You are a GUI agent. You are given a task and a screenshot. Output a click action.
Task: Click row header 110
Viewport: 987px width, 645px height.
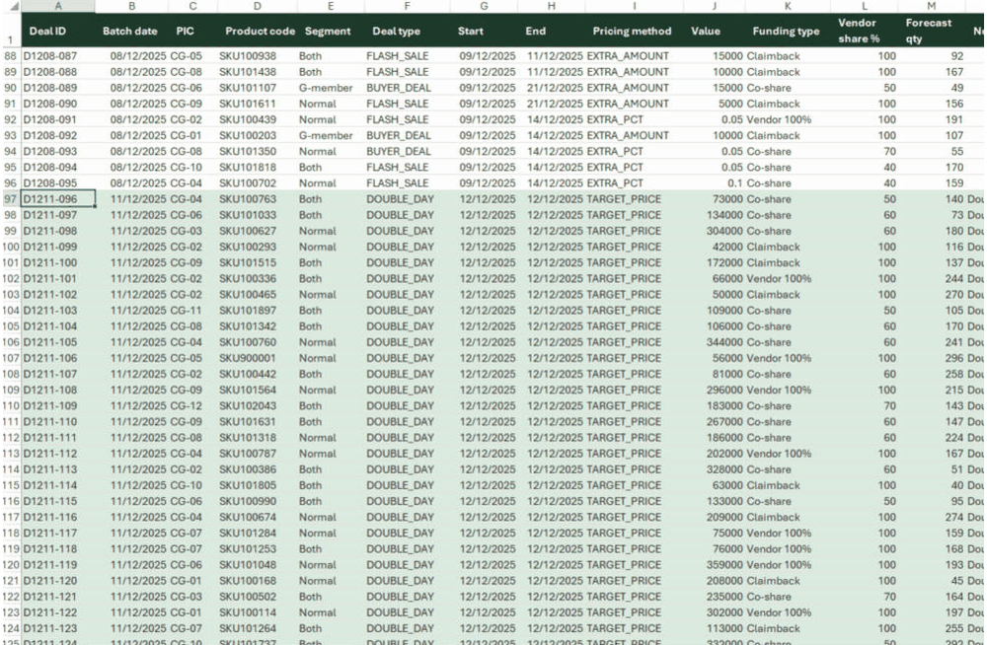[x=11, y=406]
